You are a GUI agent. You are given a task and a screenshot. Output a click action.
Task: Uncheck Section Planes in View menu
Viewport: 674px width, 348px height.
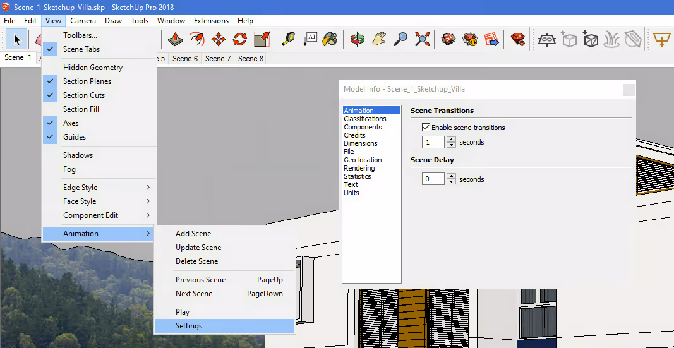pos(99,81)
